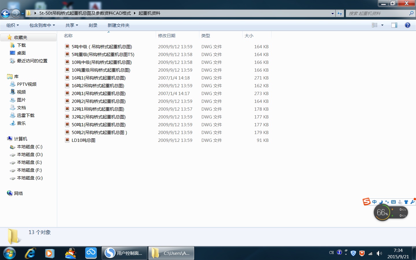Select the DWG icon of 5吨中级 file
This screenshot has height=260, width=416.
[67, 47]
